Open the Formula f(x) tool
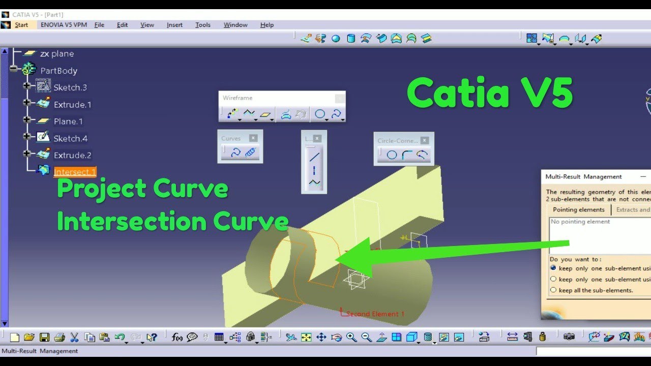The height and width of the screenshot is (366, 651). (x=177, y=337)
